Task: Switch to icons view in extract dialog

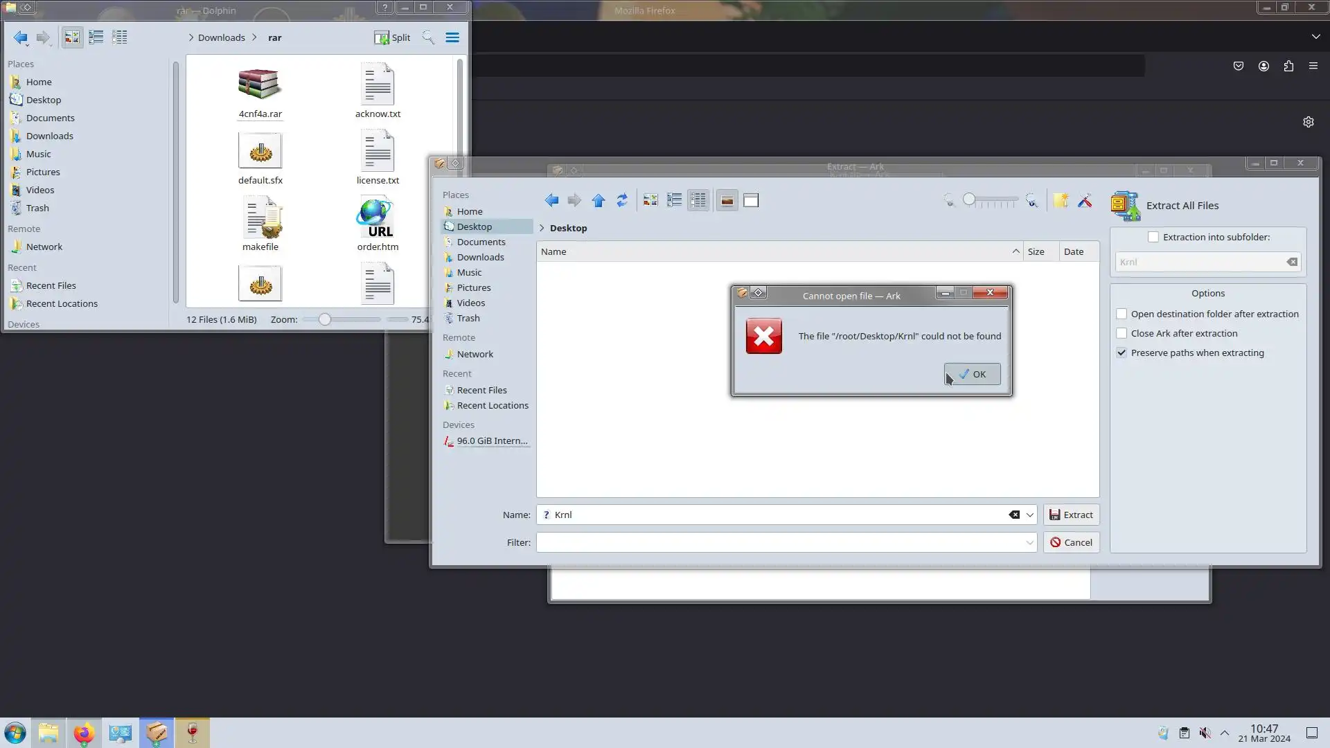Action: 650,201
